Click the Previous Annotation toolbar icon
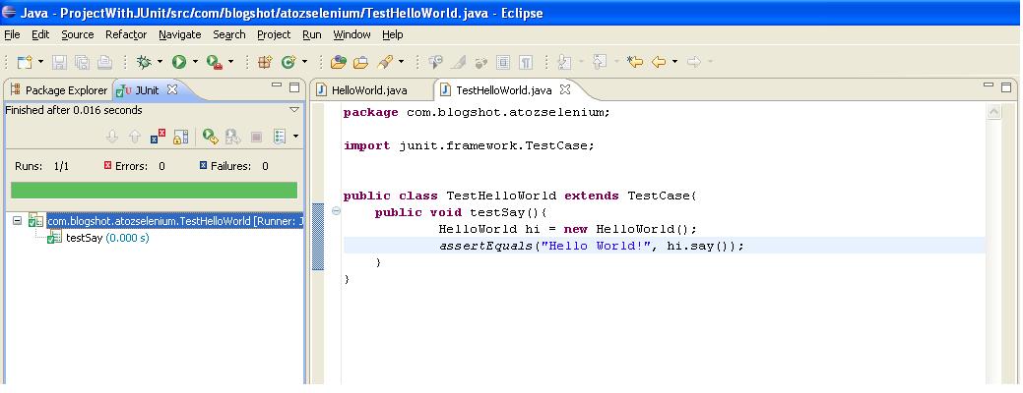The height and width of the screenshot is (393, 1023). (x=600, y=63)
